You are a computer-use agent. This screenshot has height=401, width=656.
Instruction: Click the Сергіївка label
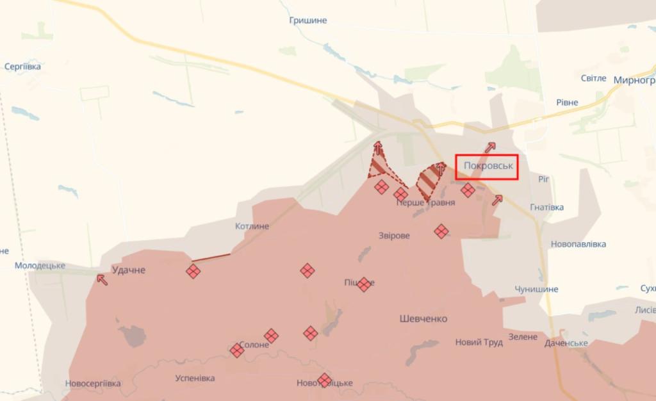coord(22,67)
